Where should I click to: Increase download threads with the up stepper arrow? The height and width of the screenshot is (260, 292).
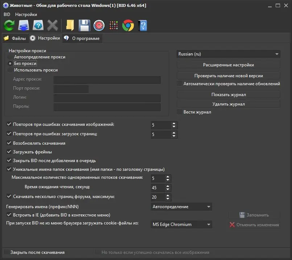point(167,177)
